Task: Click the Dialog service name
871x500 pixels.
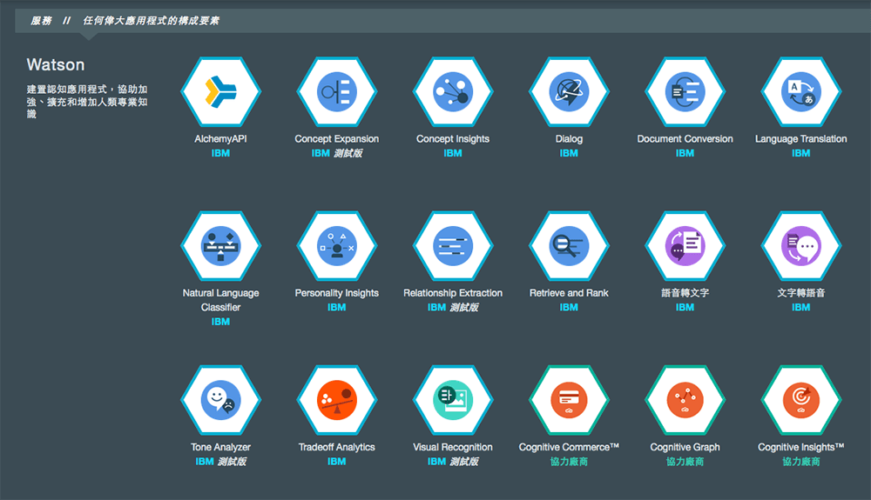Action: pyautogui.click(x=569, y=138)
